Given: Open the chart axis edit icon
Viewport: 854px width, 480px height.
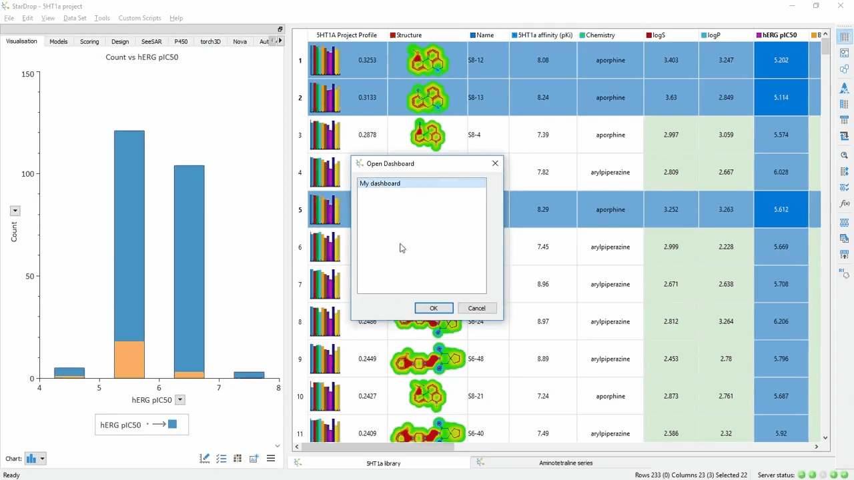Looking at the screenshot, I should click(x=205, y=459).
